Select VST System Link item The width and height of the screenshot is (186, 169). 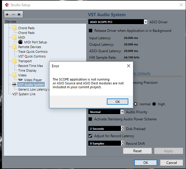24,94
